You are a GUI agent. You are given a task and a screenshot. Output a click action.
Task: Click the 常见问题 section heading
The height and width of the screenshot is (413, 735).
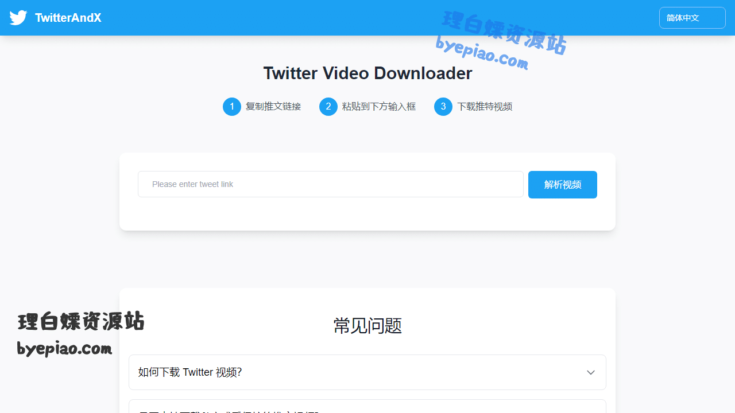[x=367, y=326]
